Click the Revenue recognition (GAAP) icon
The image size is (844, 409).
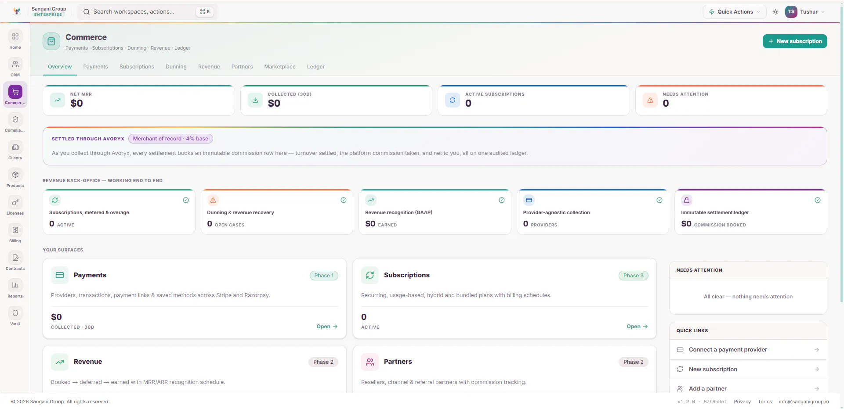[x=371, y=200]
